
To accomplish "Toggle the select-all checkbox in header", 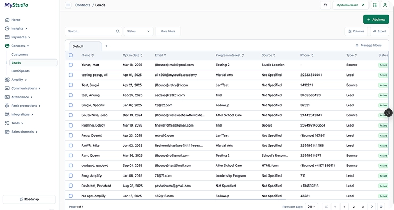I will (x=71, y=55).
